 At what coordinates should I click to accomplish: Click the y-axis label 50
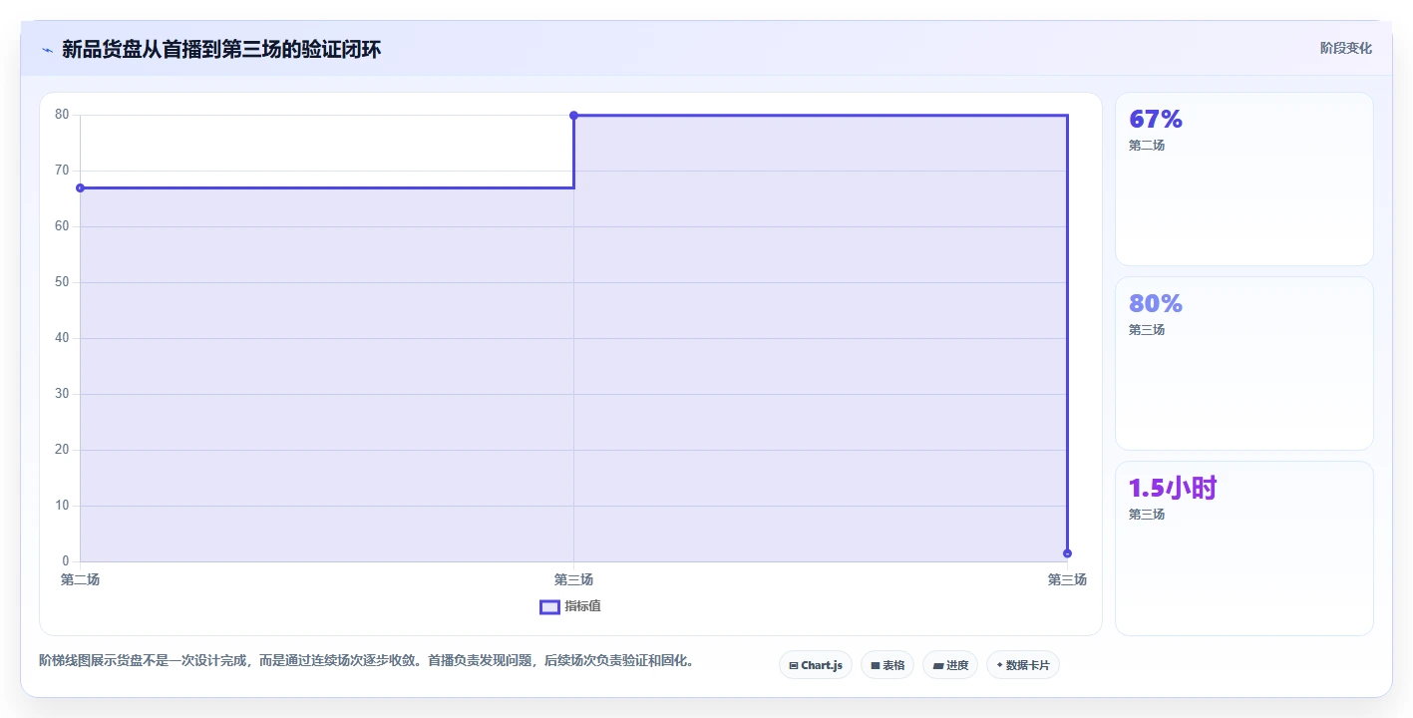click(x=62, y=282)
